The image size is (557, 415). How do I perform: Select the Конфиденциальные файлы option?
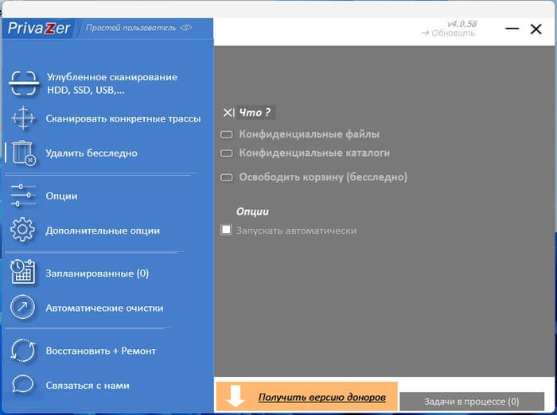(300, 134)
